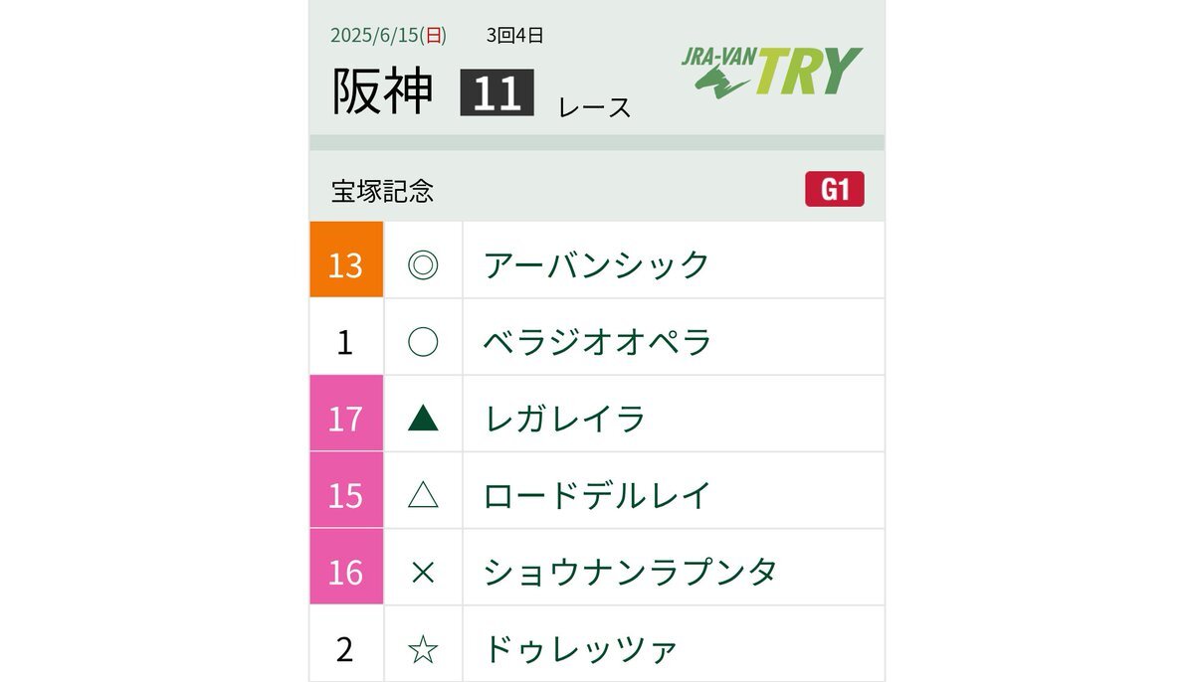Select the pink horse number 17 box
Screen dimensions: 1194x682
(346, 414)
